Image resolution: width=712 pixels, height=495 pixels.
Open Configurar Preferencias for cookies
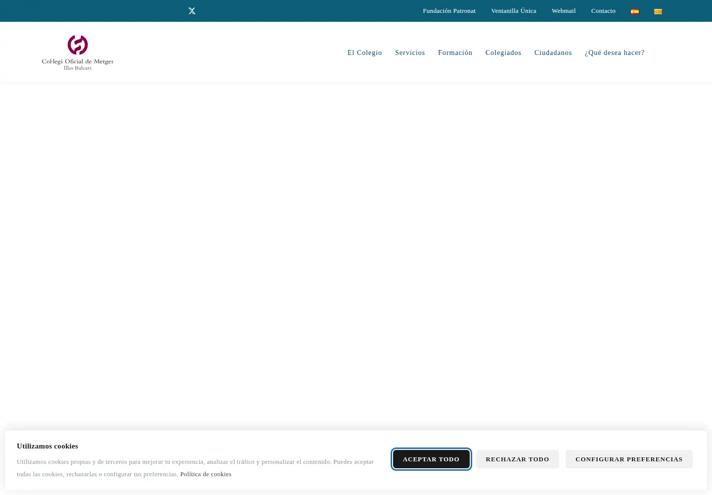click(x=629, y=459)
